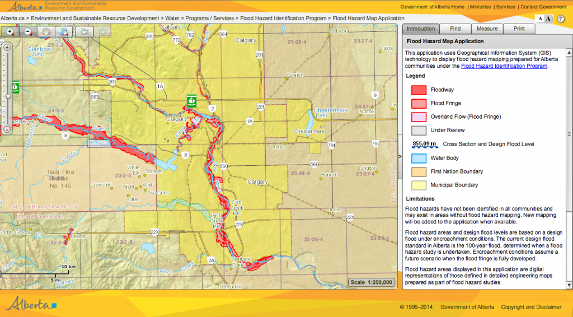
Task: Click the Flood Fringe legend swatch
Action: point(419,104)
